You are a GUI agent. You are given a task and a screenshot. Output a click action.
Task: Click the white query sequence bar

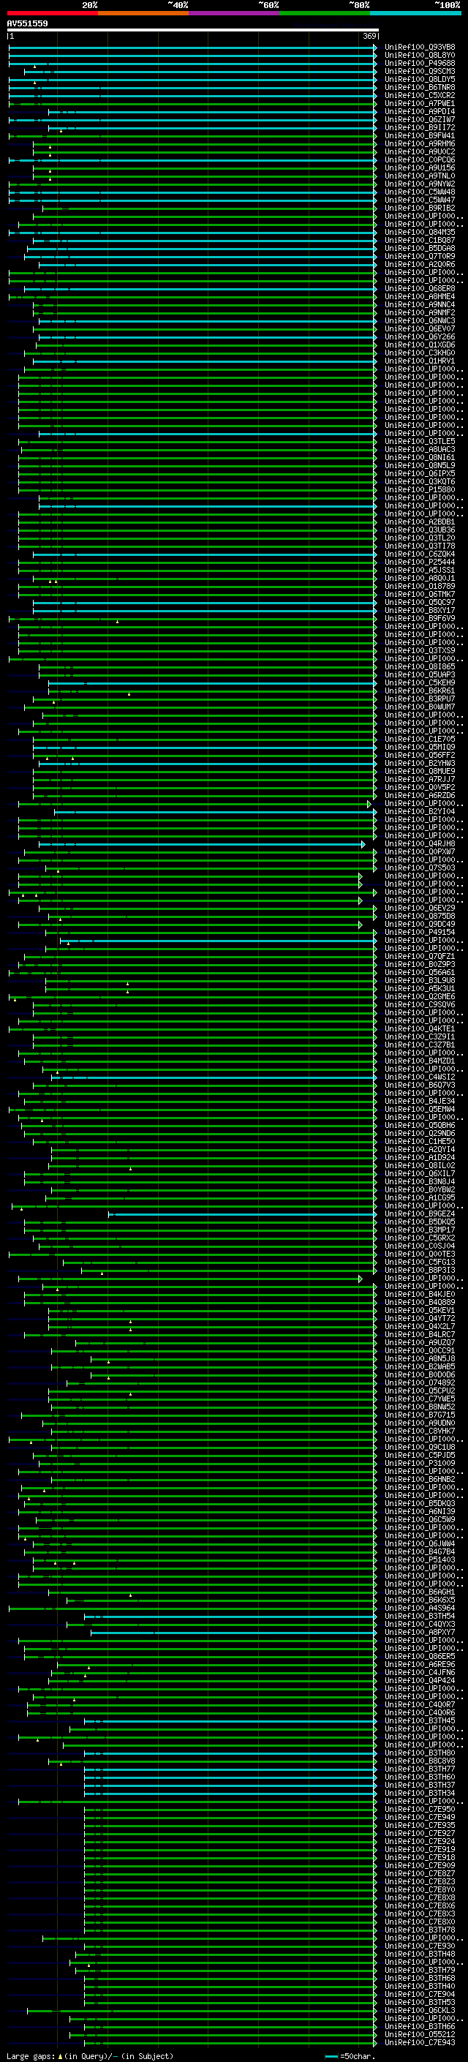(193, 31)
